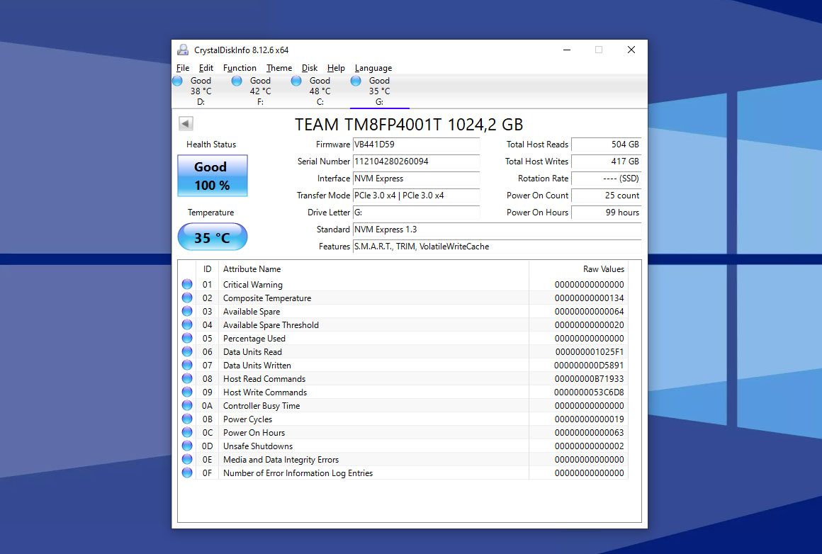
Task: Click the G: drive tab label
Action: point(379,102)
